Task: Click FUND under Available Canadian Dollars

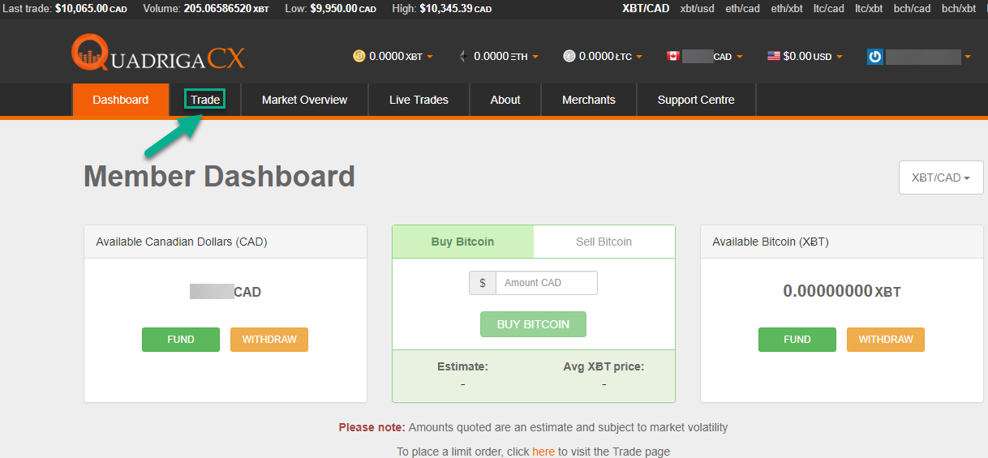Action: pyautogui.click(x=181, y=340)
